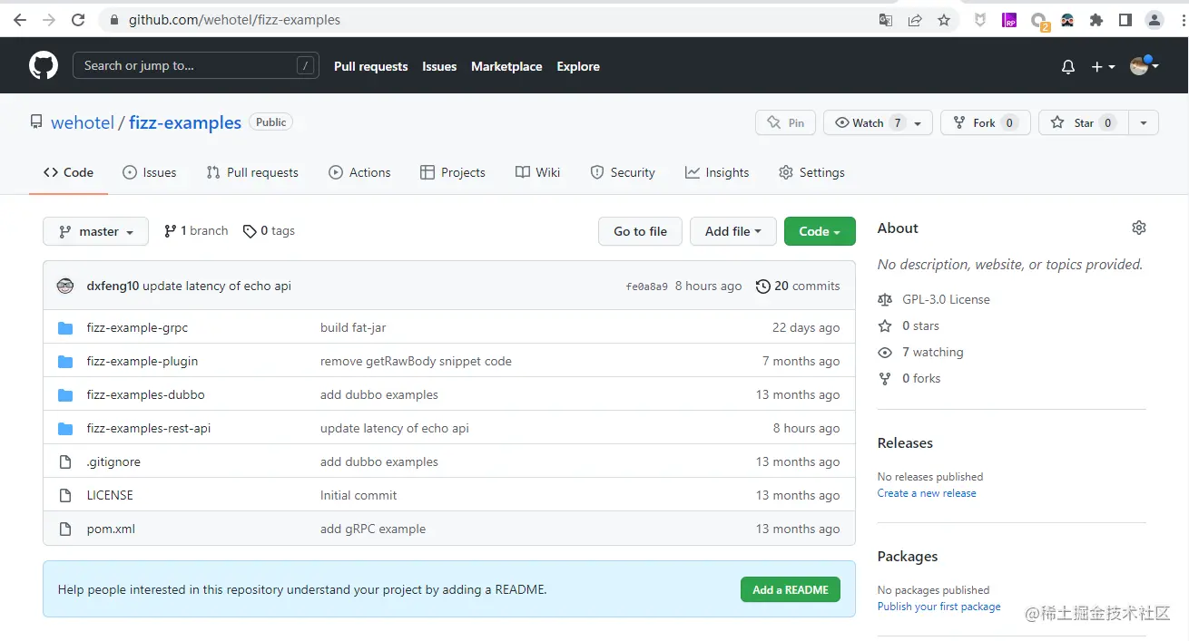The height and width of the screenshot is (641, 1189).
Task: Open the master branch dropdown
Action: click(95, 231)
